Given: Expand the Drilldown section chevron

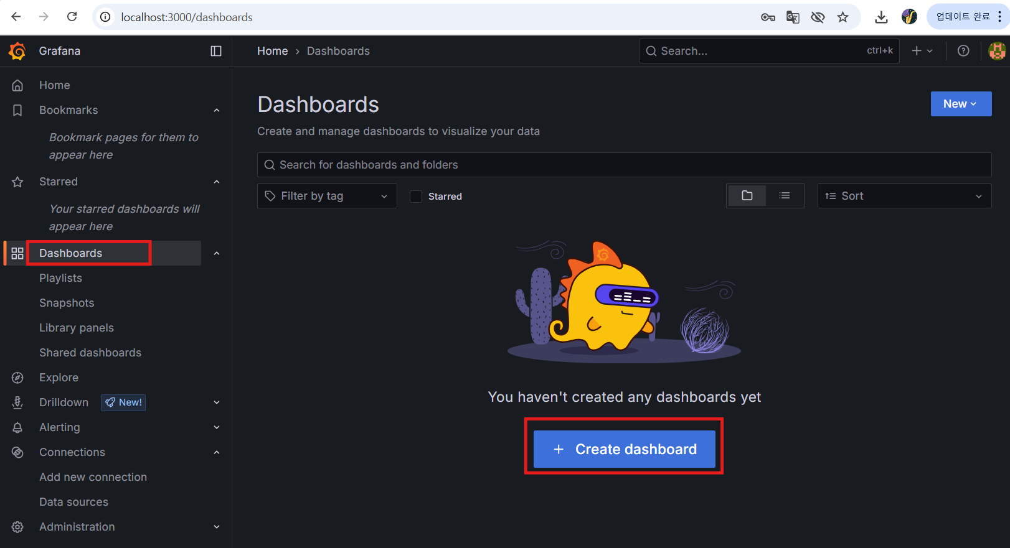Looking at the screenshot, I should 217,402.
